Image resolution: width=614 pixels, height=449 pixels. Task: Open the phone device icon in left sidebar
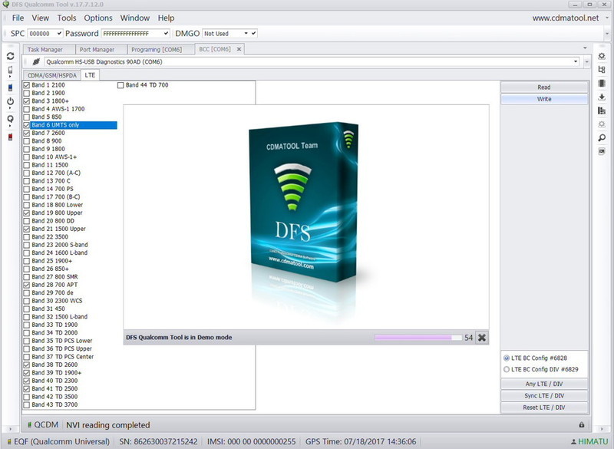[10, 71]
